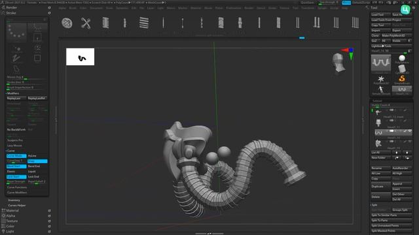Screen dimensions: 419x235
Task: Click the Load Tool button
Action: pos(381,14)
